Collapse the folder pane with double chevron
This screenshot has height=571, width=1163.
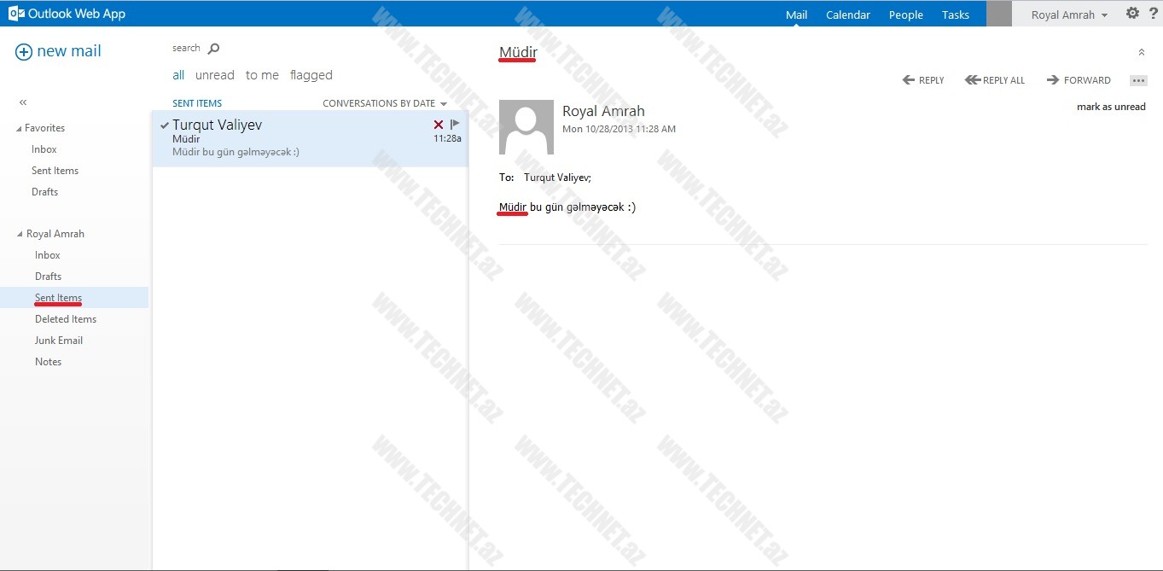[23, 102]
